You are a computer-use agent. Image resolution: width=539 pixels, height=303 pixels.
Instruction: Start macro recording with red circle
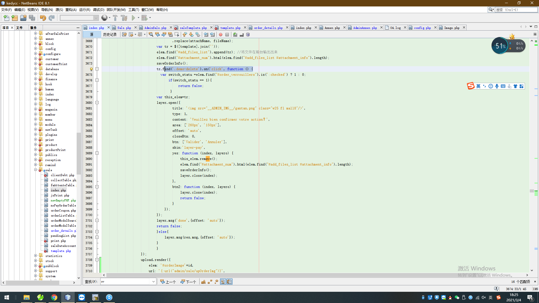point(221,35)
